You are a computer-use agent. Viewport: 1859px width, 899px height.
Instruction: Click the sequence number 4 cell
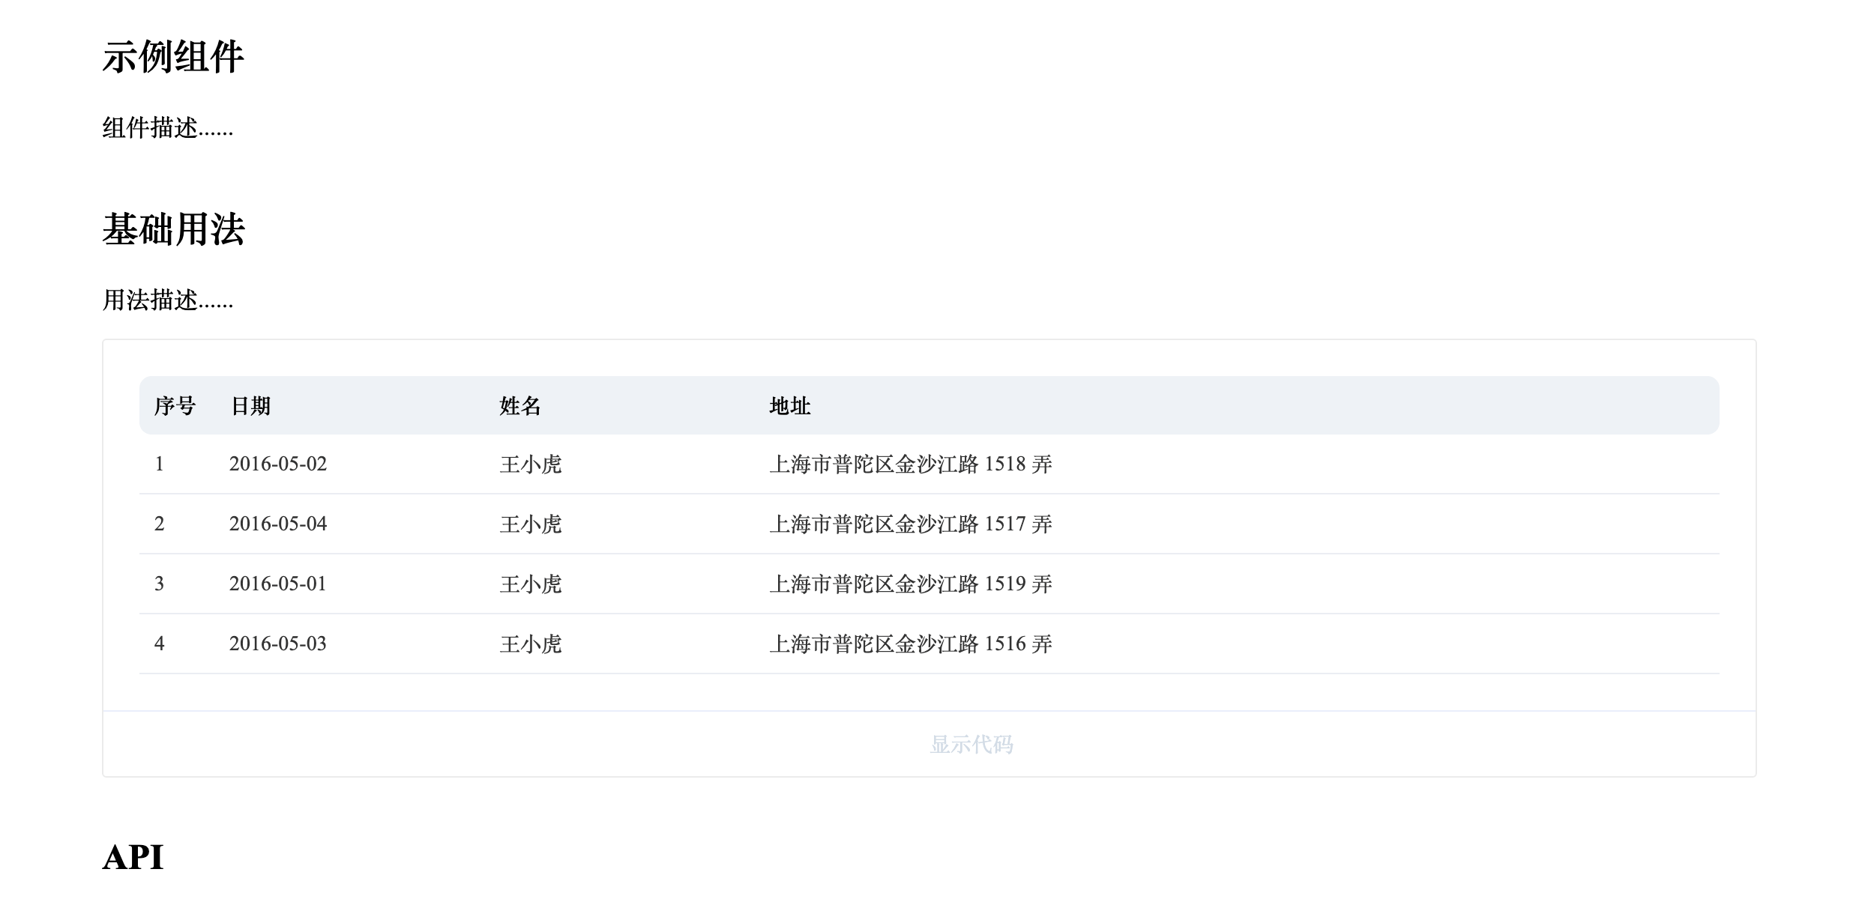(160, 643)
